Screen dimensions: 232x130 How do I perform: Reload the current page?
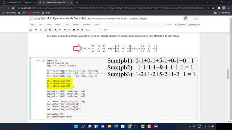tap(13, 8)
